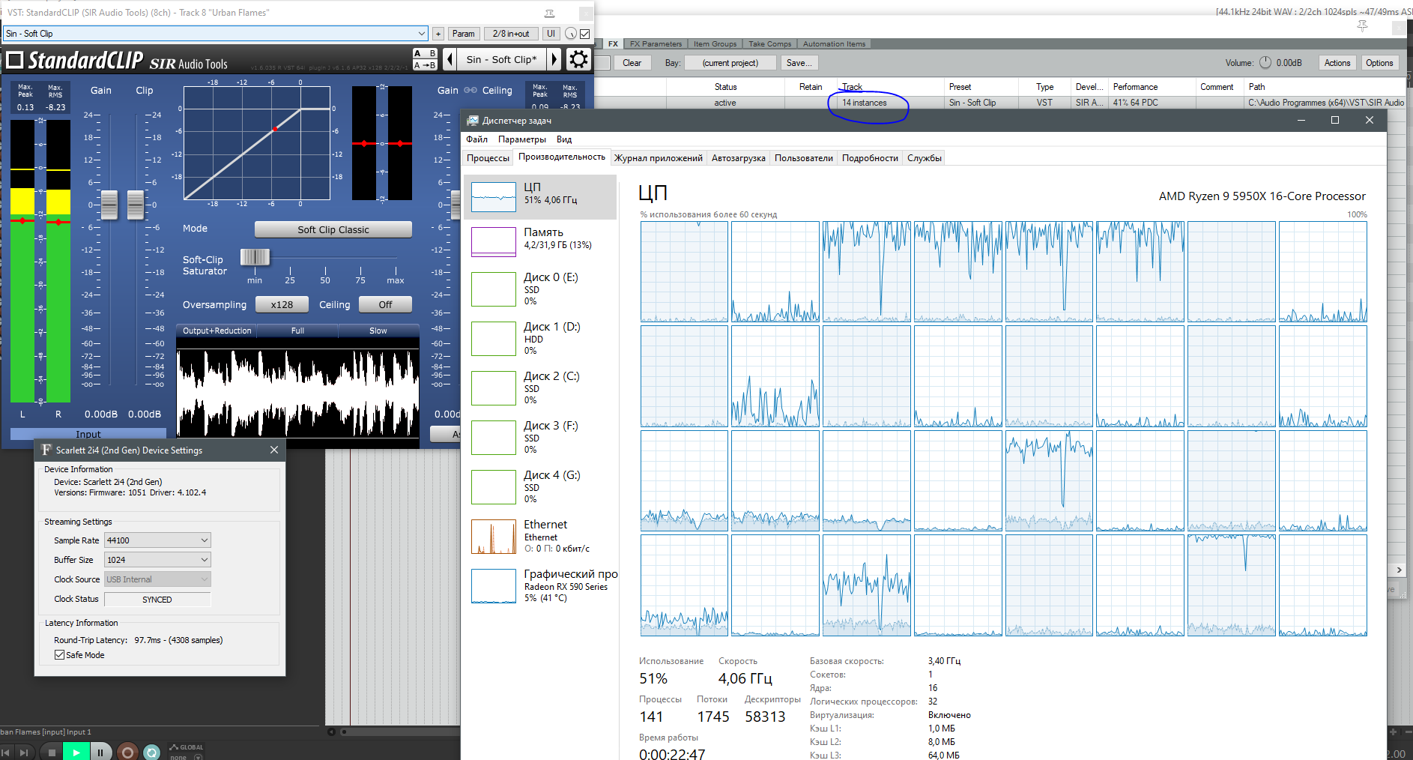Switch to Процессы tab
Screen dimensions: 1413x760
488,158
